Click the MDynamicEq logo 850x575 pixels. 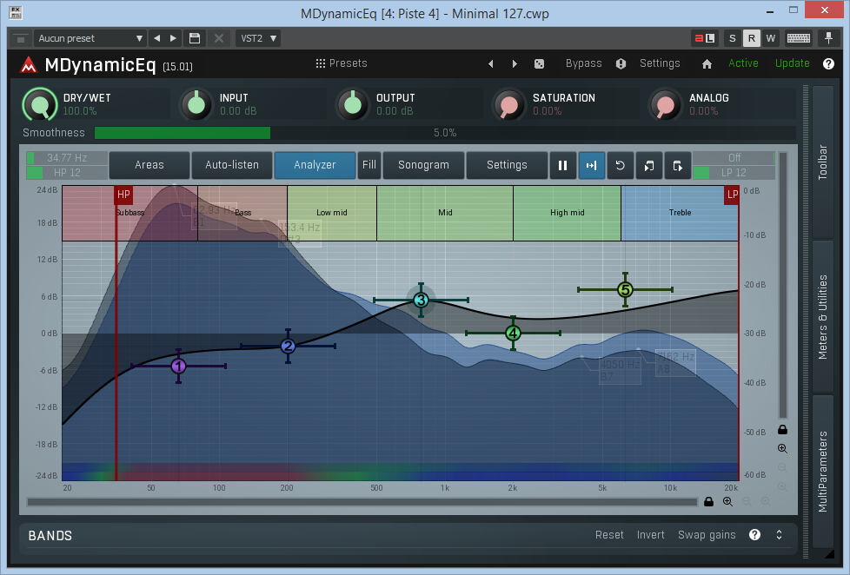[28, 65]
